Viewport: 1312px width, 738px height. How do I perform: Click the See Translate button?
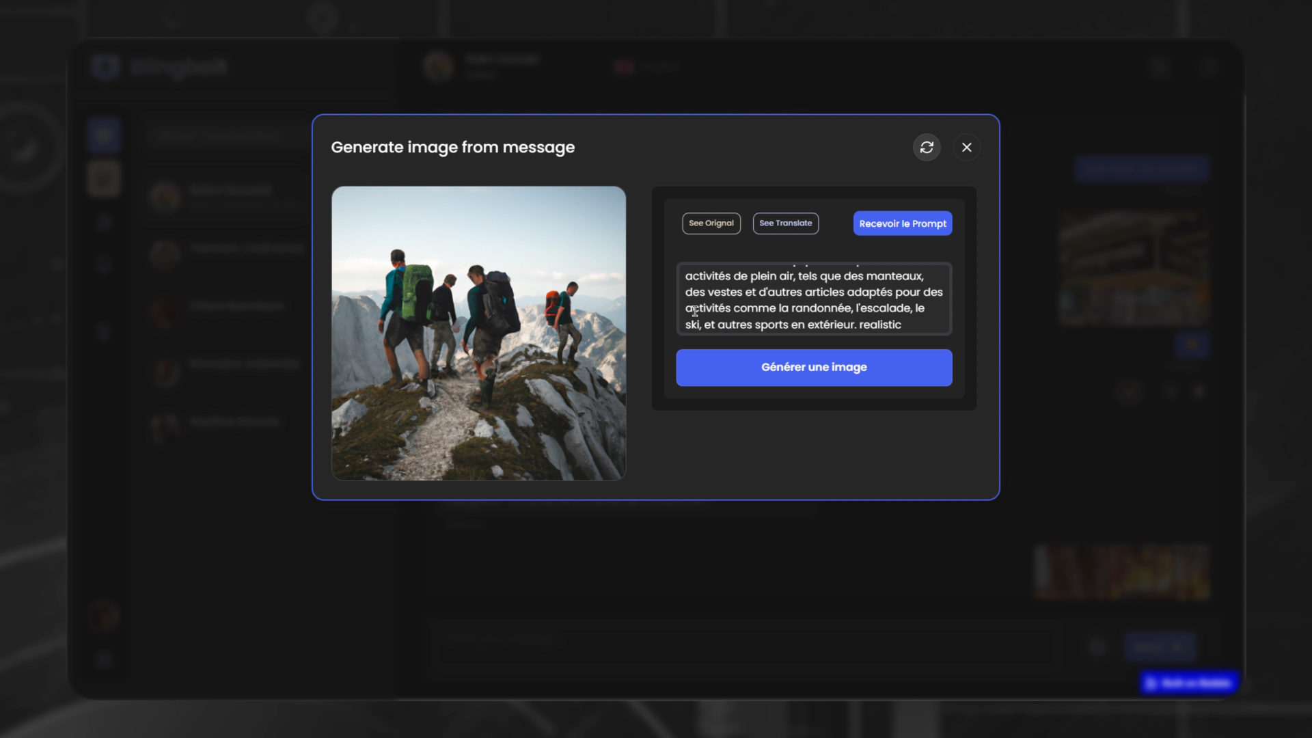[x=785, y=223]
